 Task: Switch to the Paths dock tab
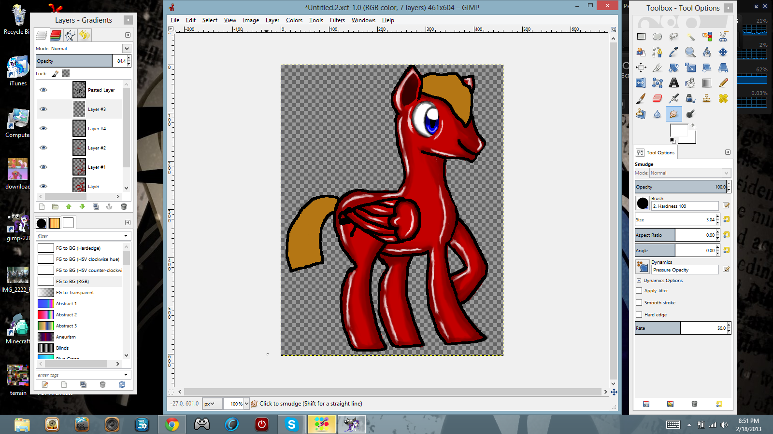(x=70, y=35)
